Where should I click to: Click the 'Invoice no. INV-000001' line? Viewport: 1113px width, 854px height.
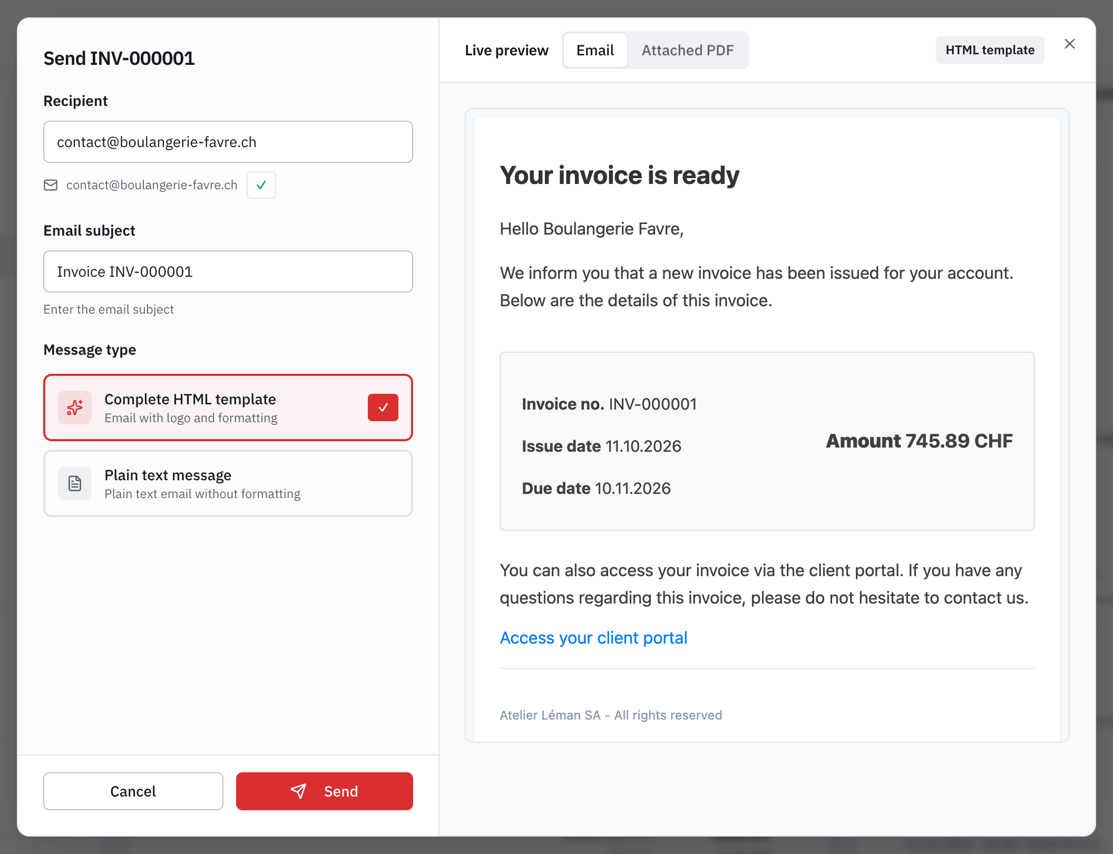(609, 404)
